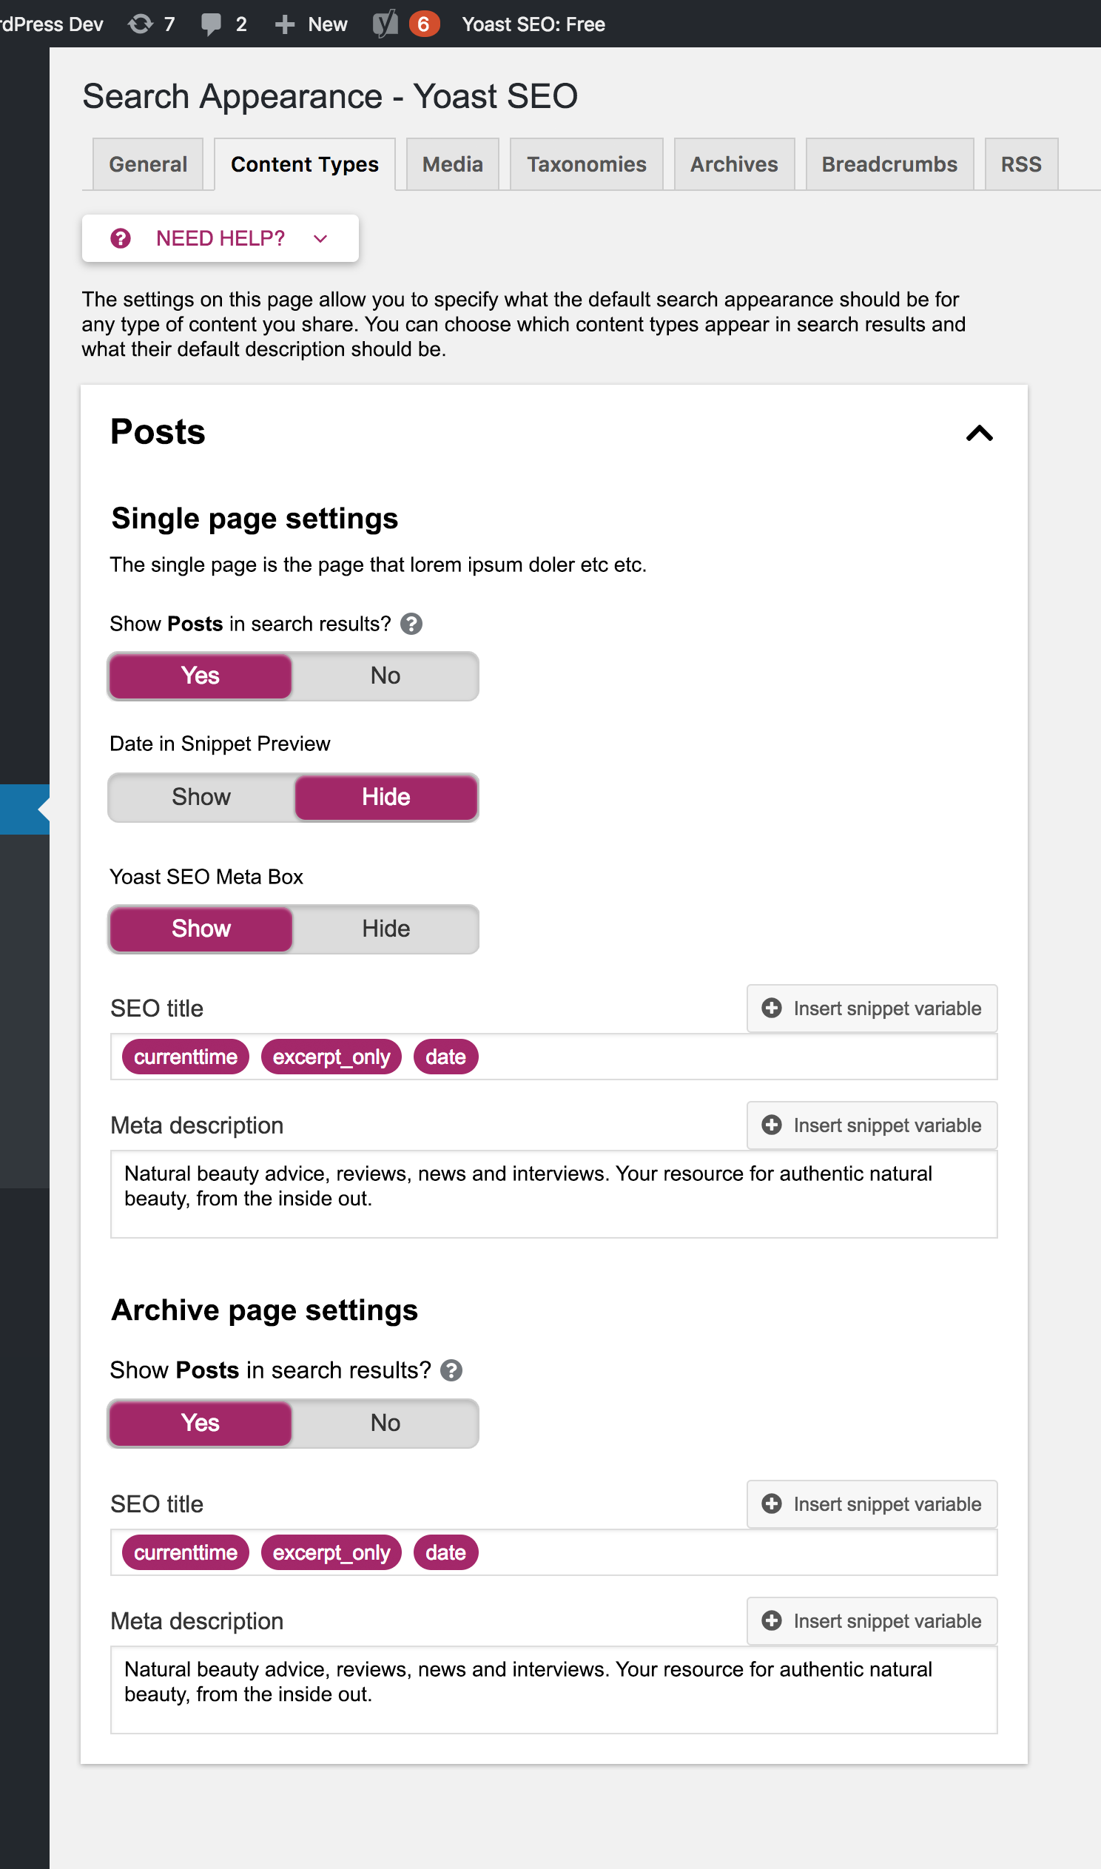Click Yoast SEO: Free in the admin bar
This screenshot has height=1869, width=1101.
click(x=533, y=24)
